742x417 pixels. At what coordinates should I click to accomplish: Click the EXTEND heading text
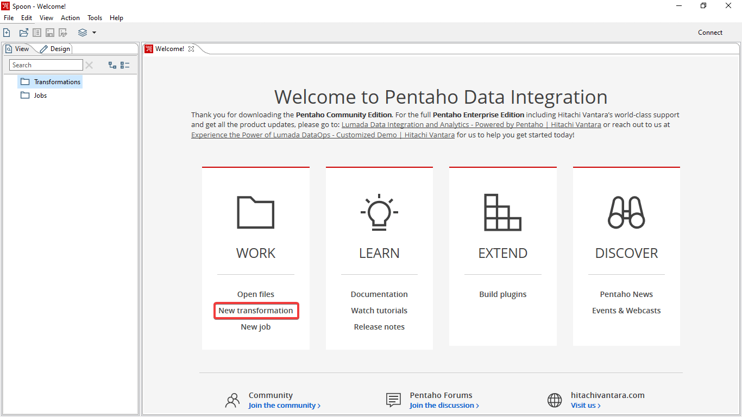pyautogui.click(x=503, y=253)
